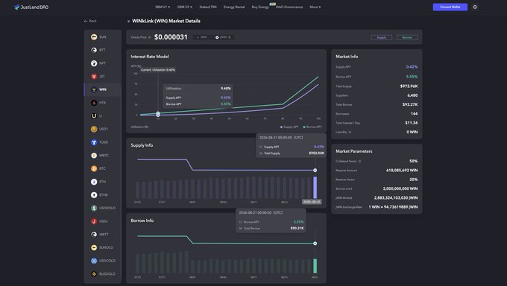The width and height of the screenshot is (507, 286).
Task: Click the jWIN Minted value 2,883,324,103,030 jWIN
Action: point(396,198)
